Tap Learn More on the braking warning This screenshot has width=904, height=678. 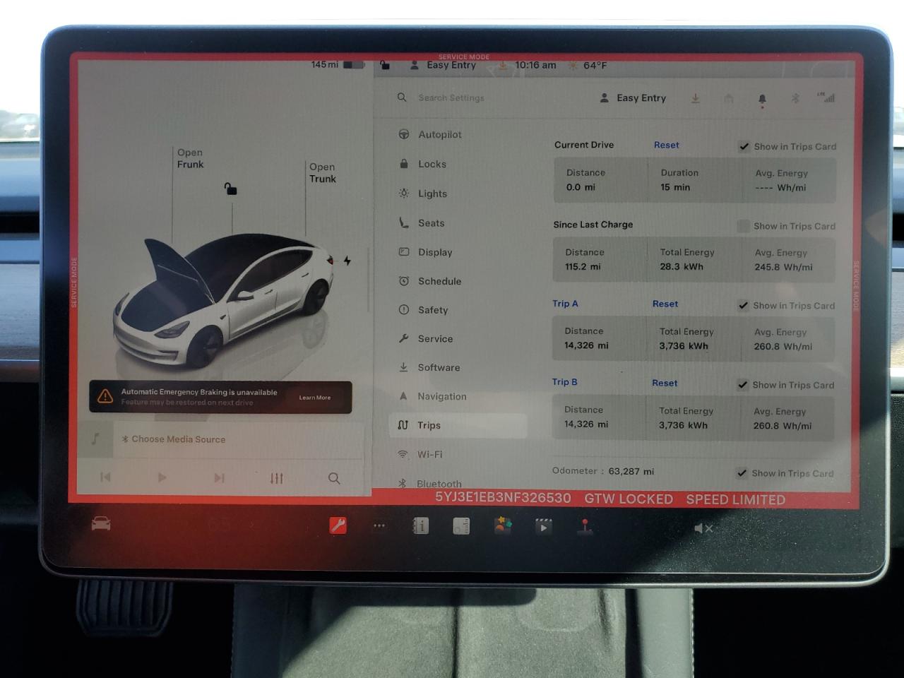(315, 397)
